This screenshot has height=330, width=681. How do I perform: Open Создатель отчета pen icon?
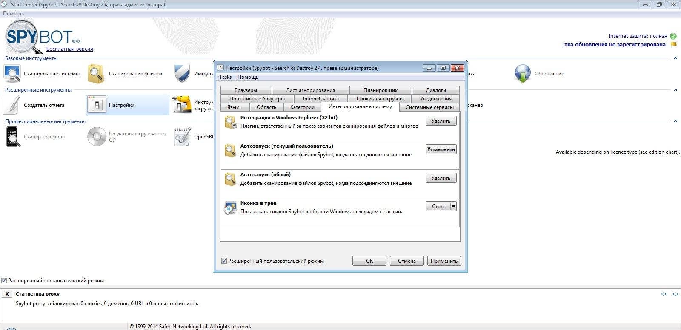pyautogui.click(x=12, y=105)
